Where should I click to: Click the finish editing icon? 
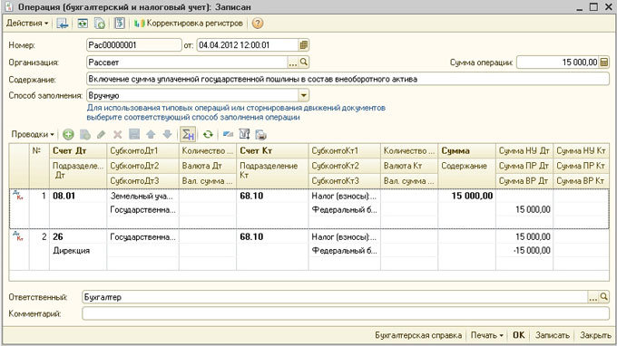coord(134,135)
